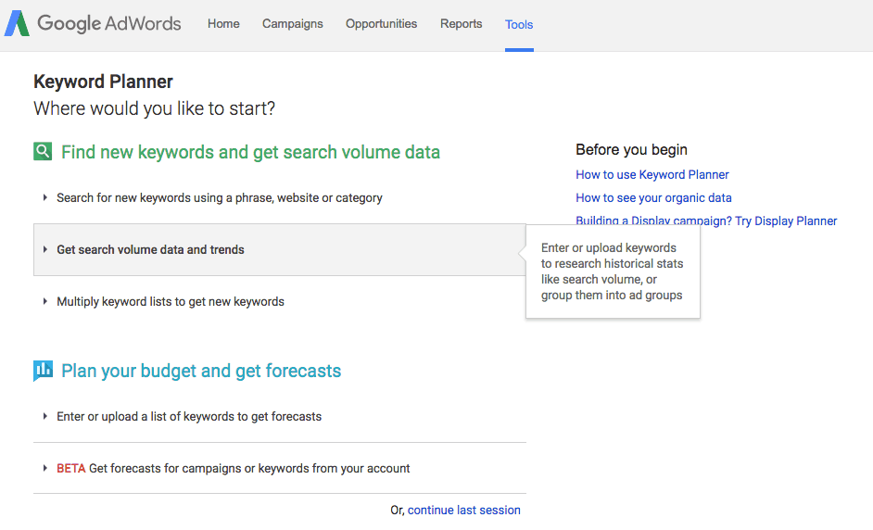
Task: Open the Home menu item
Action: coord(223,24)
